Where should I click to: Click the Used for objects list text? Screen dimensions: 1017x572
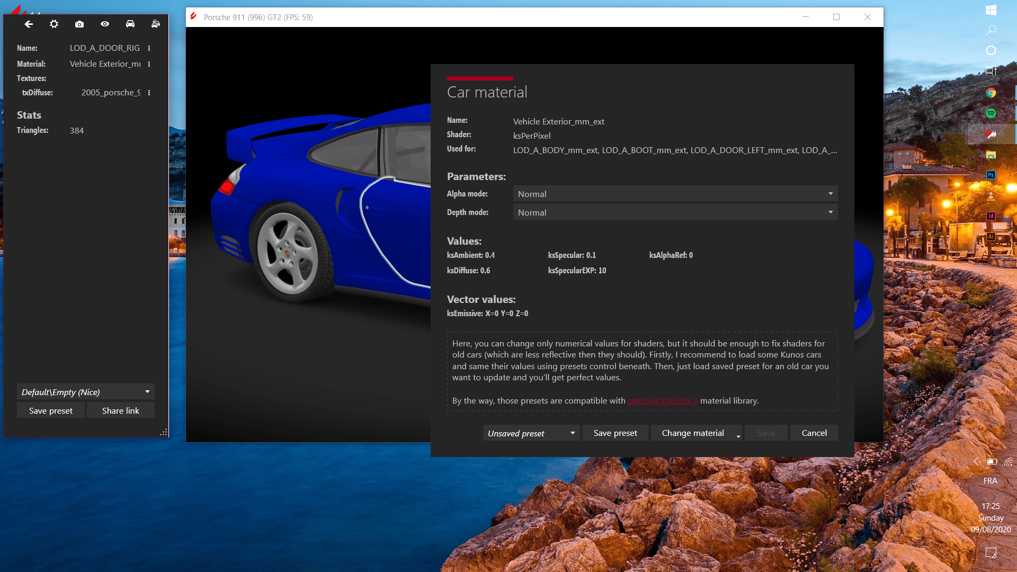[675, 150]
